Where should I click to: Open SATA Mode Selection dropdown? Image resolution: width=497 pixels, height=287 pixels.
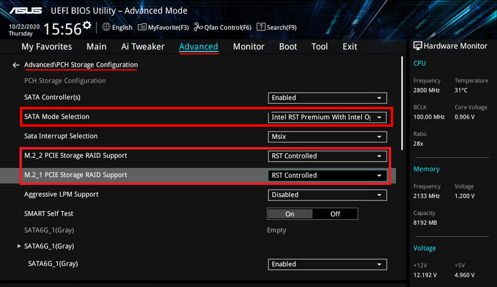(x=327, y=117)
